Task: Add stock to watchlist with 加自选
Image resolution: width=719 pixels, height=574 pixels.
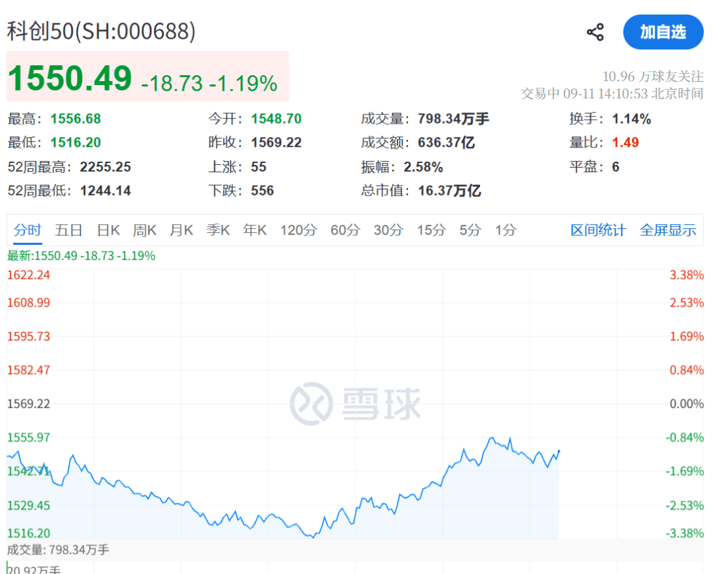Action: 663,32
